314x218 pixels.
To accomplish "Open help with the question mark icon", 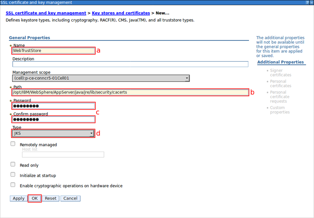I will click(307, 3).
